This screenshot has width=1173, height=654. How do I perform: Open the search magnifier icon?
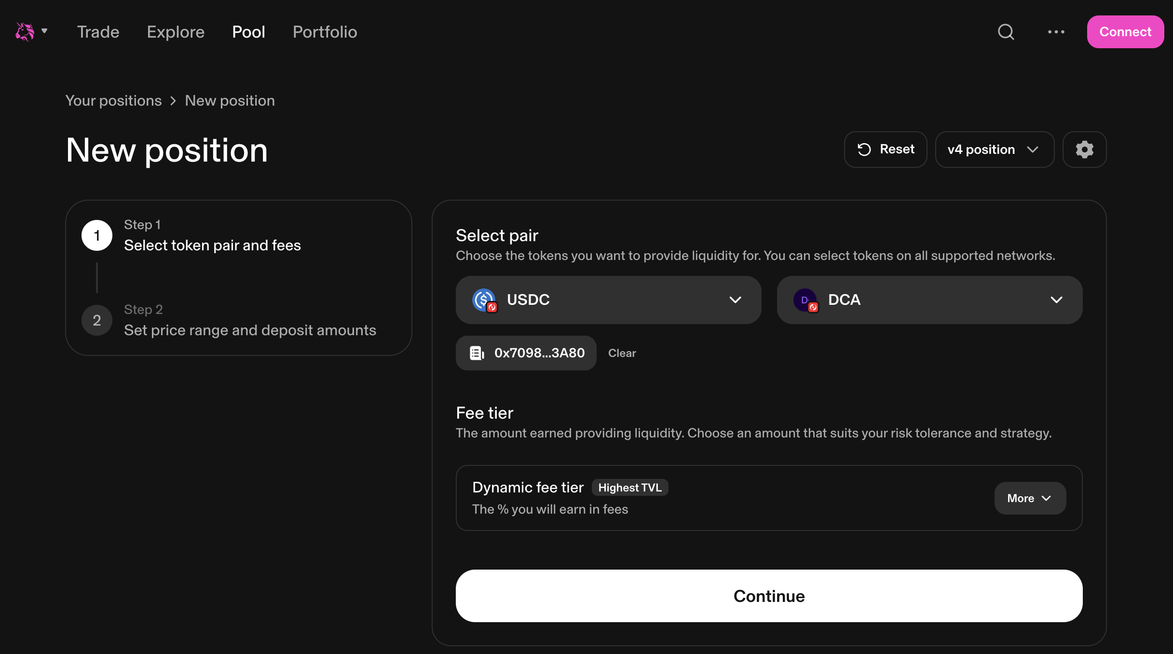click(x=1006, y=32)
